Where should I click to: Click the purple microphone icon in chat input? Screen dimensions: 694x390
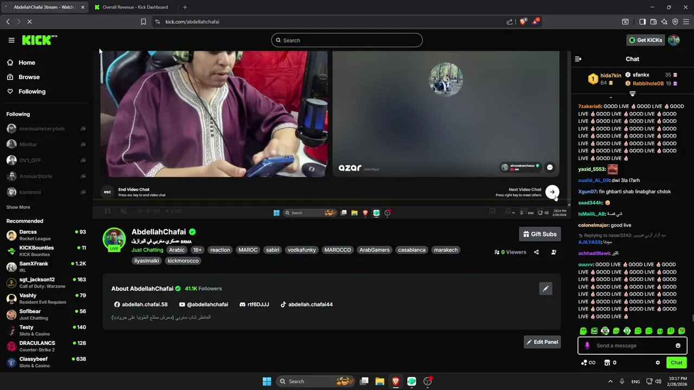(x=587, y=346)
